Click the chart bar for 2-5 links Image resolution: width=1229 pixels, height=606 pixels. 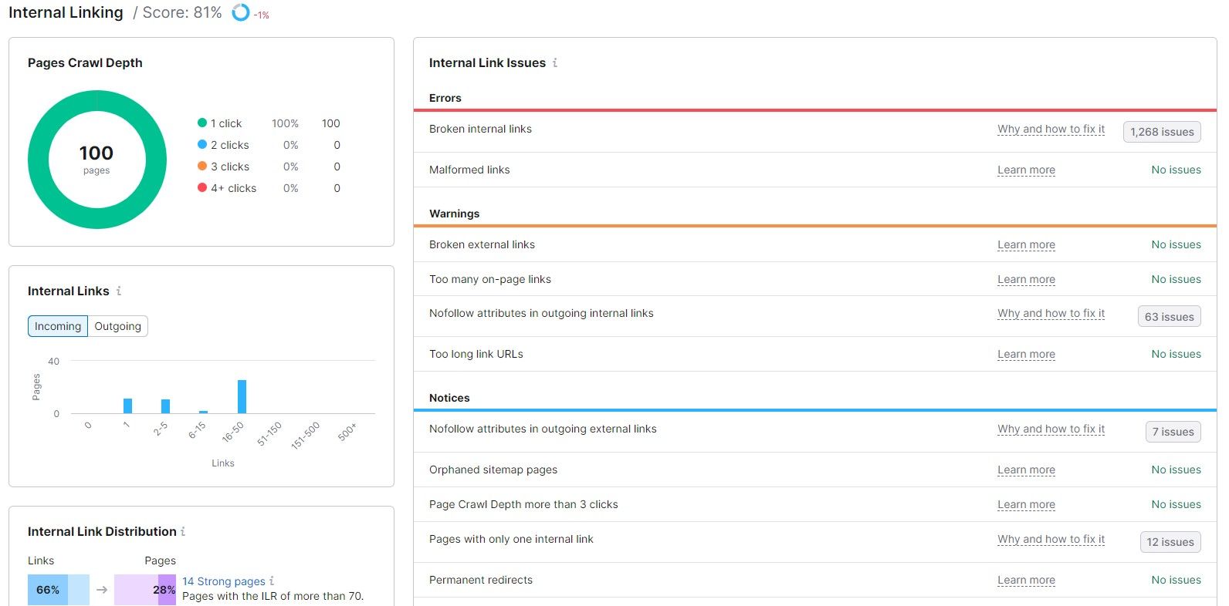click(x=165, y=406)
